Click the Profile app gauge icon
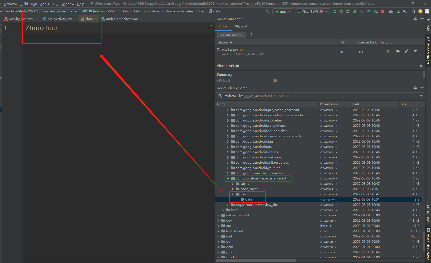This screenshot has width=431, height=263. (x=369, y=11)
